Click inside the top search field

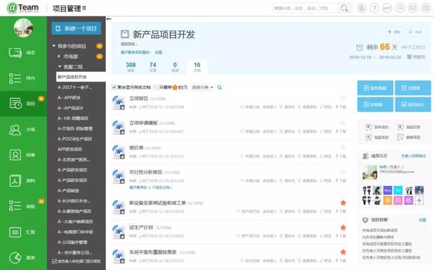point(304,8)
